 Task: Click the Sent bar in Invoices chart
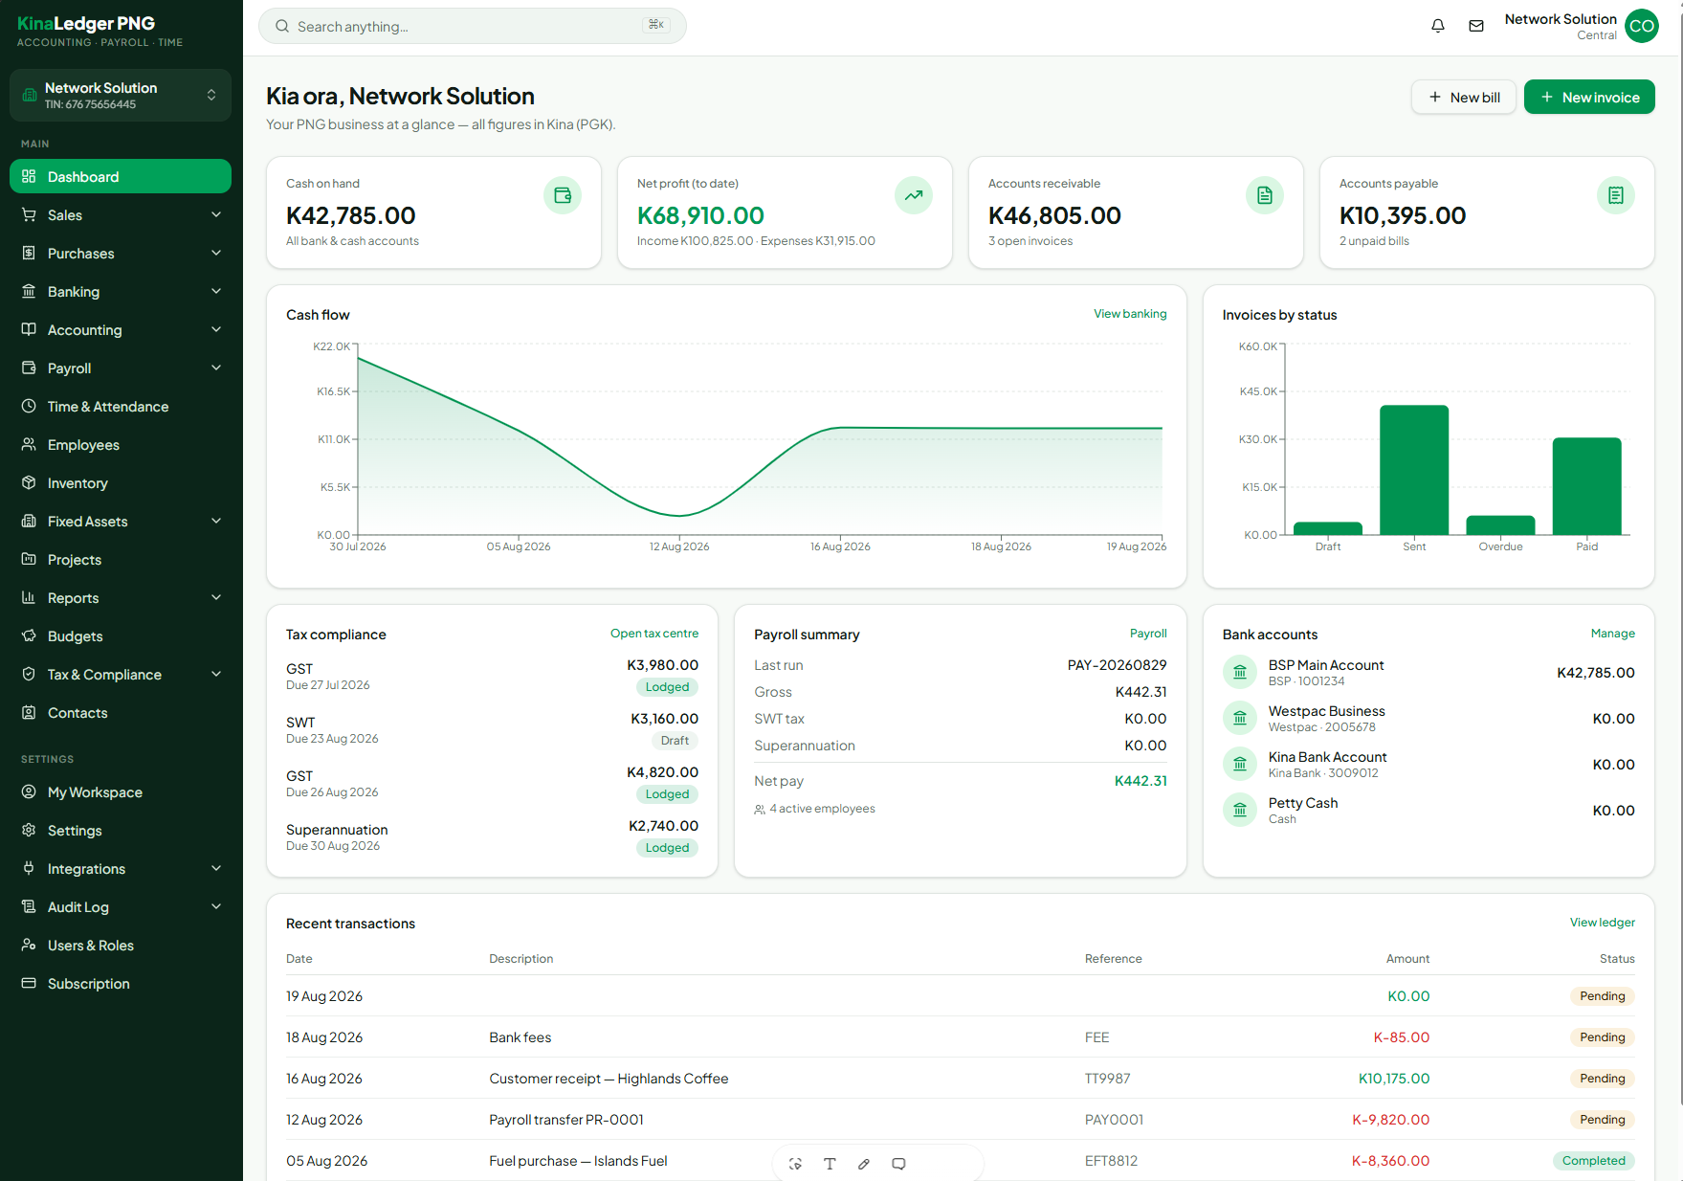click(x=1414, y=469)
